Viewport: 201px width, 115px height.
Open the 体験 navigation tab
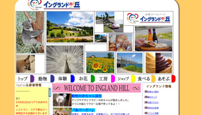coord(65,79)
